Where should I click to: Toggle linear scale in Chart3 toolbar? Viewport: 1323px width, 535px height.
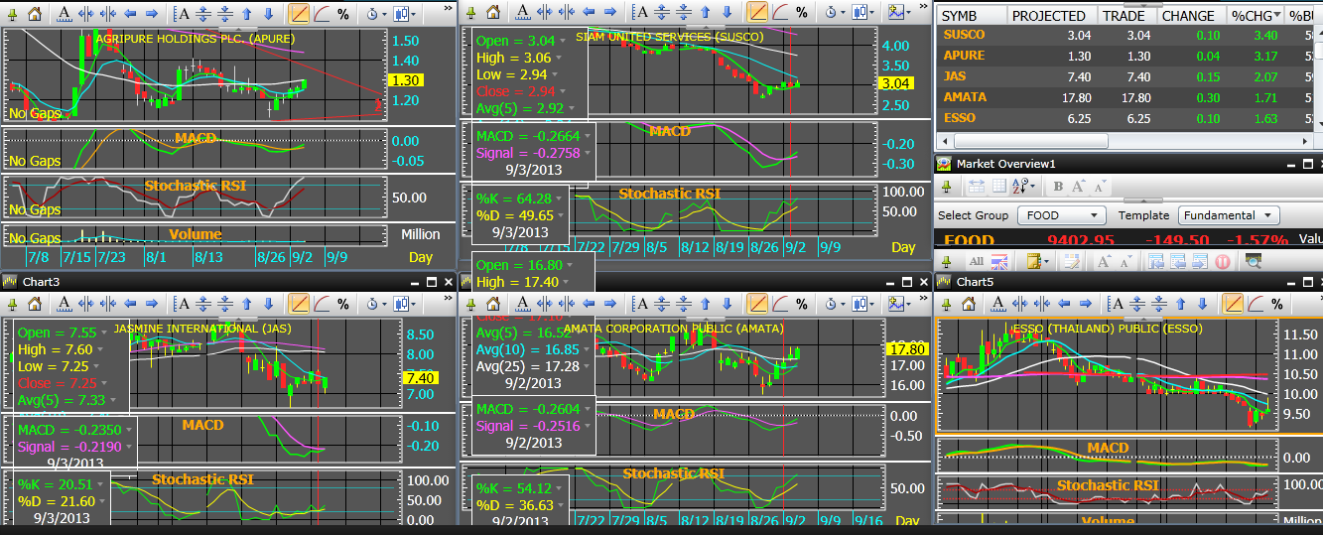(x=299, y=304)
